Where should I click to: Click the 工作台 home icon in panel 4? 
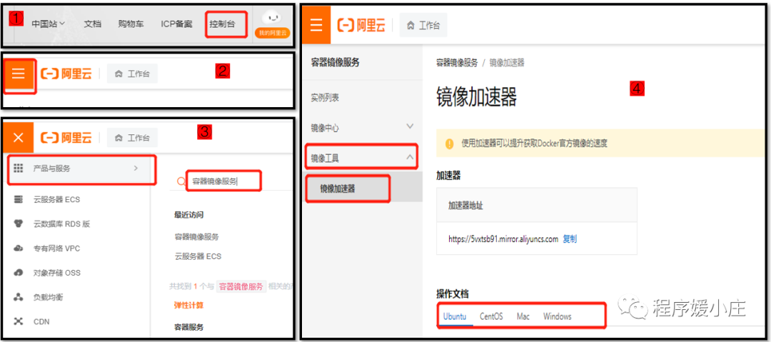tap(411, 26)
